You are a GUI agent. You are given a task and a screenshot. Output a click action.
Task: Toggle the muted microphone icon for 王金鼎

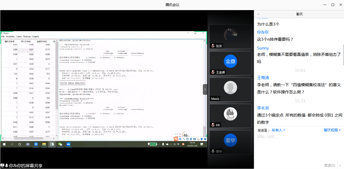[x=213, y=72]
